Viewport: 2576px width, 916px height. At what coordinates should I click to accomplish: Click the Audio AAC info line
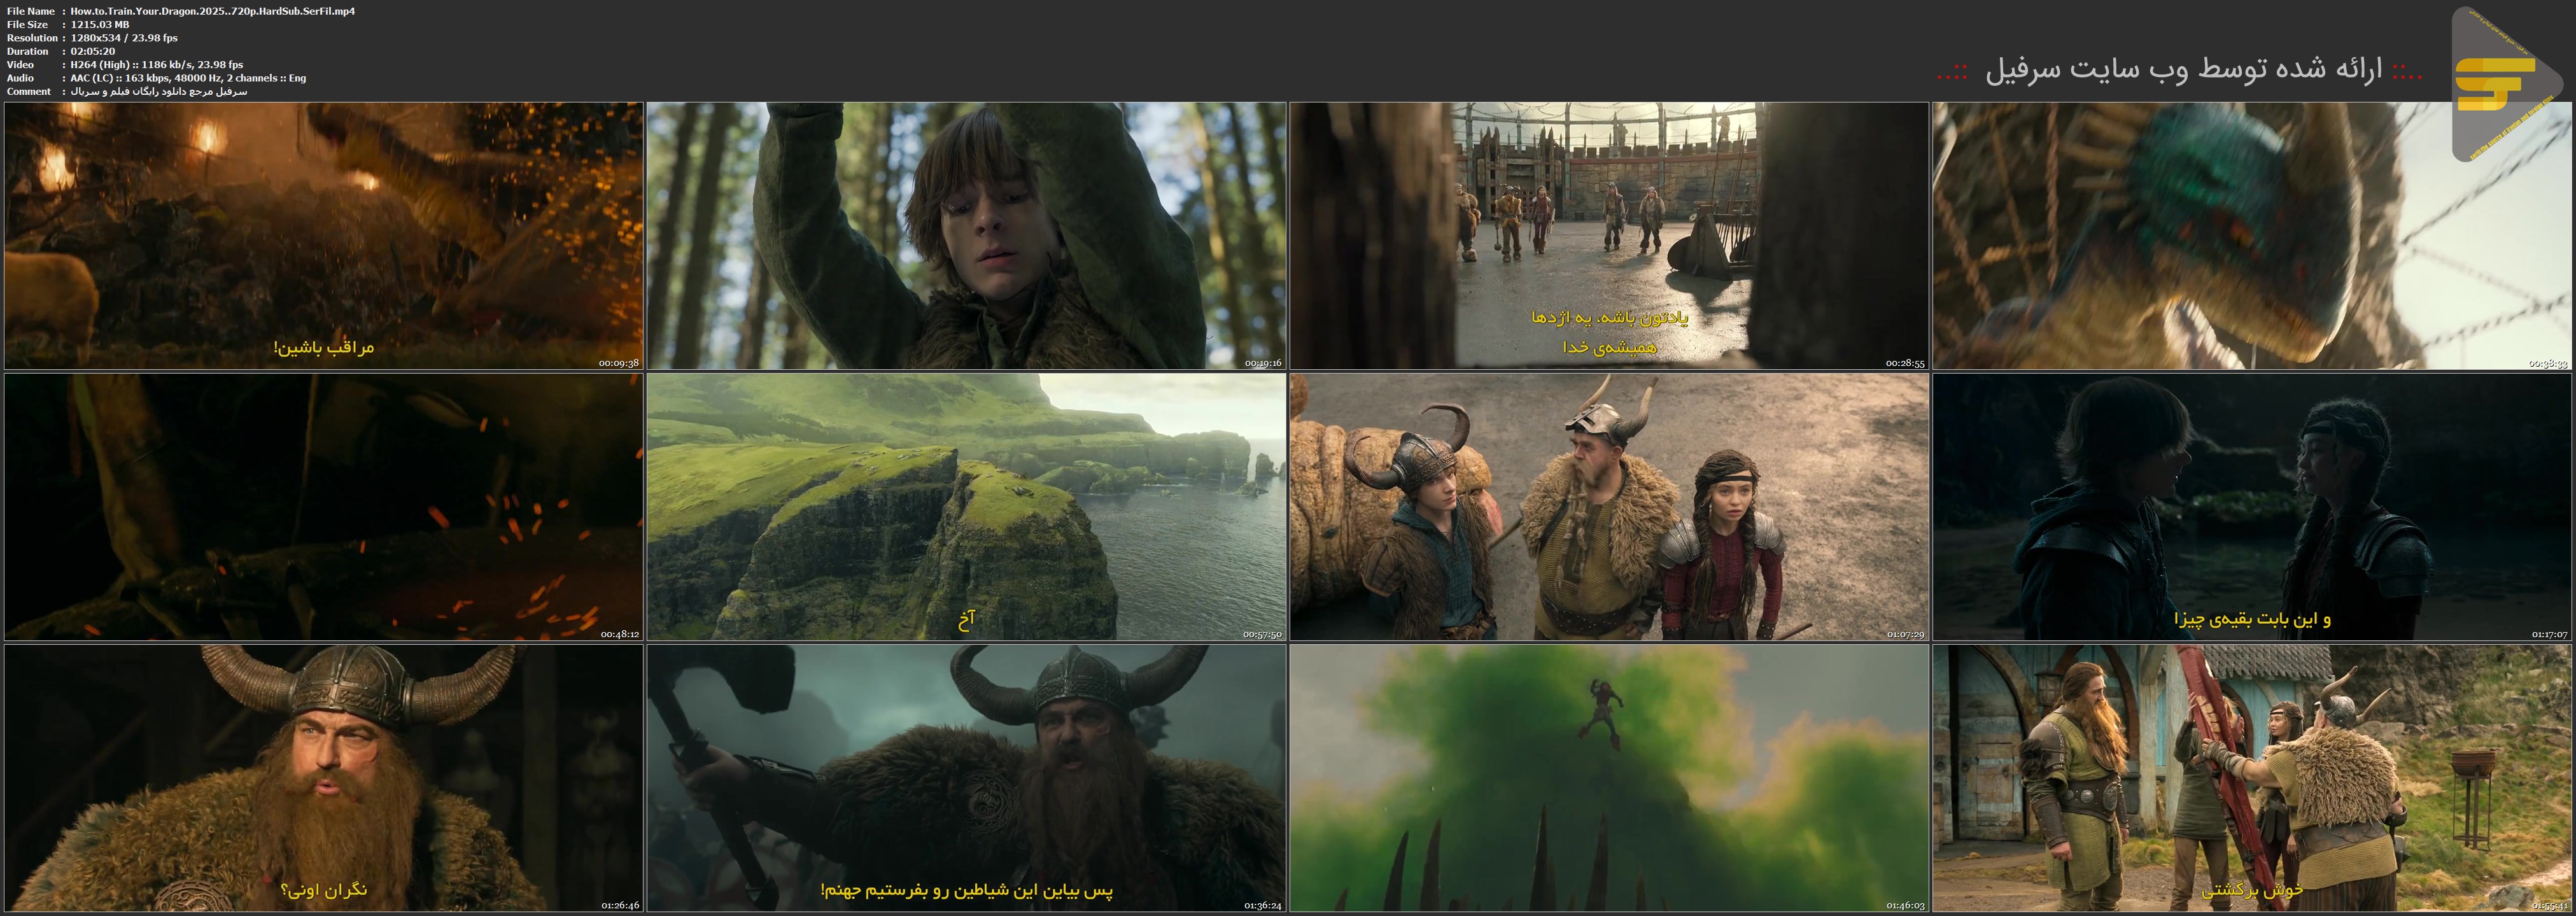(x=188, y=78)
